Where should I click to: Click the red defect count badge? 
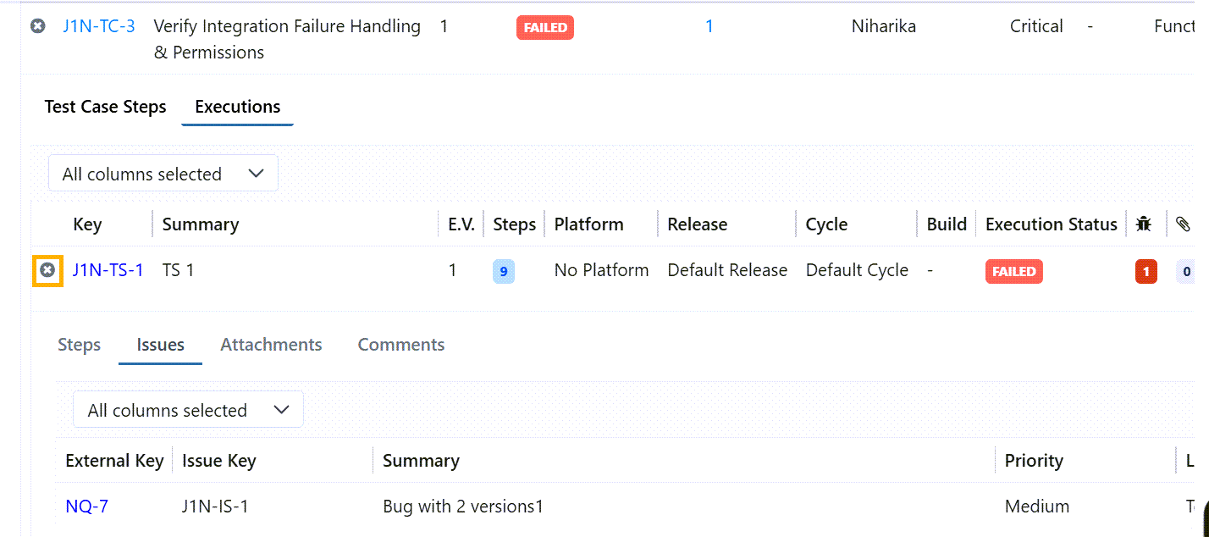pos(1146,272)
